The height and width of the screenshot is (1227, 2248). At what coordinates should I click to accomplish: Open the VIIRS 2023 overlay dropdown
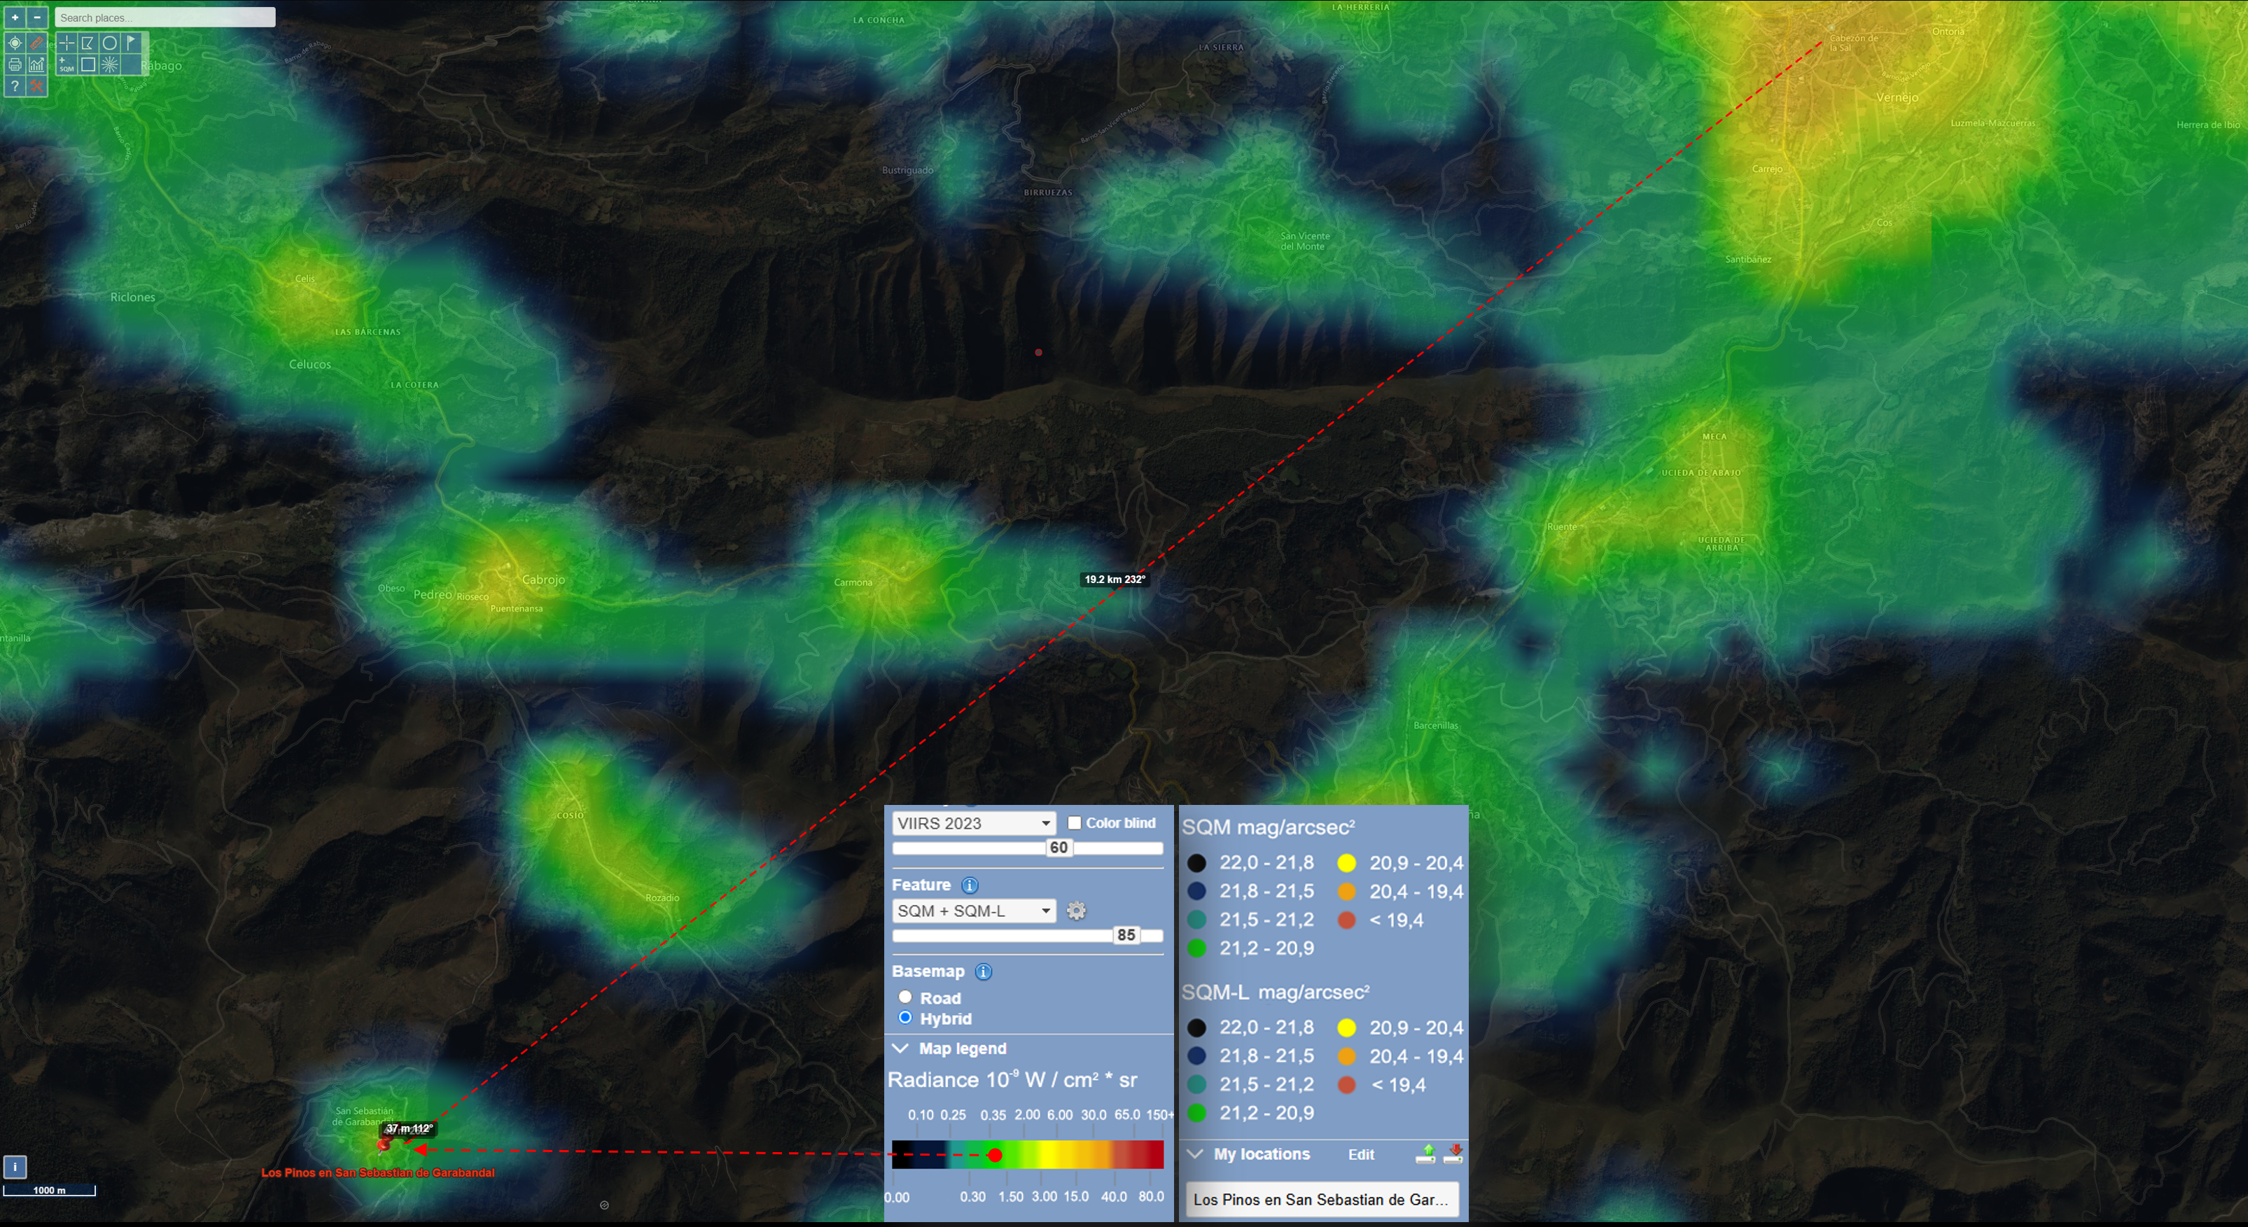click(x=973, y=823)
